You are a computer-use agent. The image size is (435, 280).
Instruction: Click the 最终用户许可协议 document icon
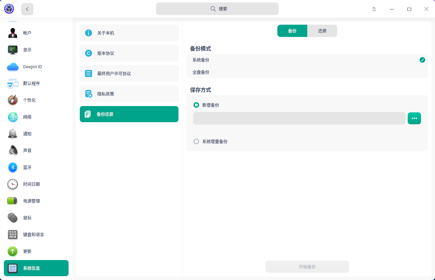89,73
